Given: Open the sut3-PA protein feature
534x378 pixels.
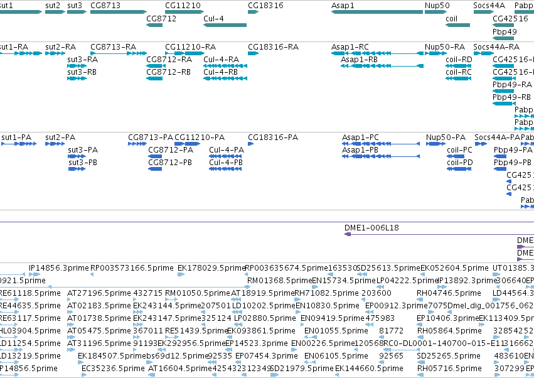Looking at the screenshot, I should [77, 156].
